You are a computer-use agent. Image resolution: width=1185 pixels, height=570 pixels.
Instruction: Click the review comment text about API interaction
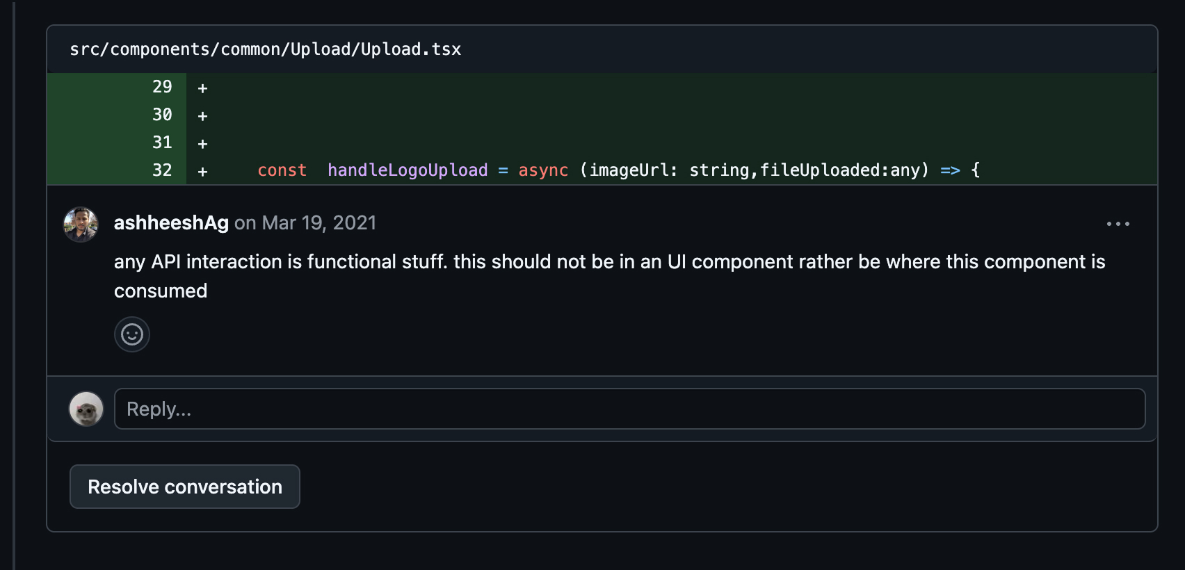point(609,276)
